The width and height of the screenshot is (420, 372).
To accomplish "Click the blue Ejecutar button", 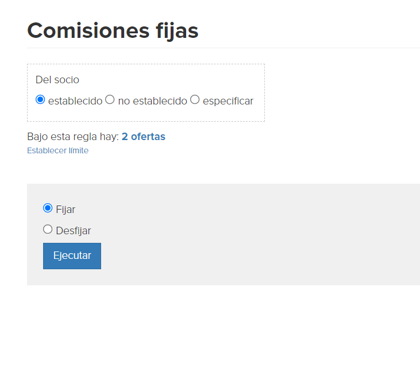I will point(72,256).
